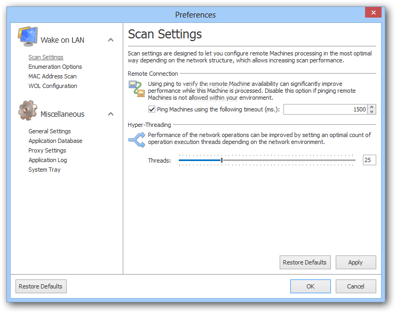Click the Scan Settings page title
396x313 pixels.
(165, 34)
